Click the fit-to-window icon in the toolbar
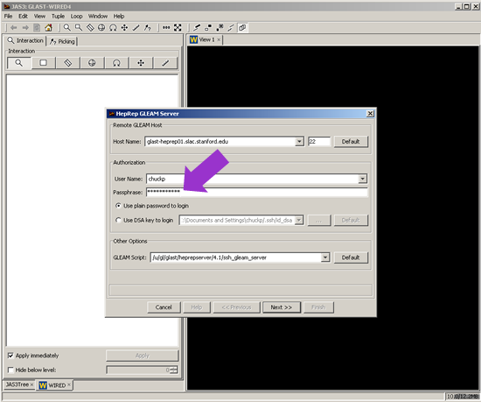481x402 pixels. 178,28
